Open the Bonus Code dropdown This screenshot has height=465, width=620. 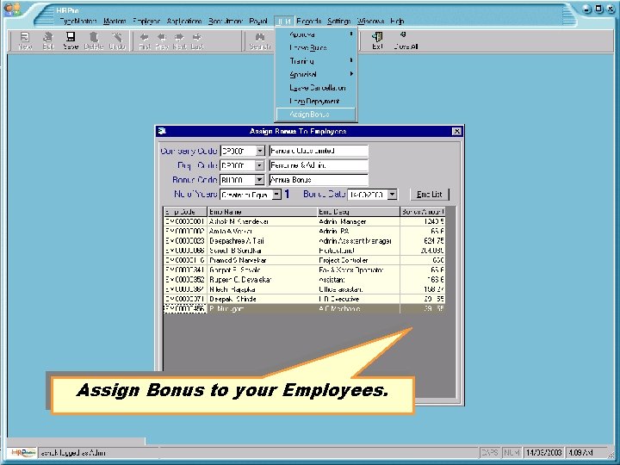[260, 180]
